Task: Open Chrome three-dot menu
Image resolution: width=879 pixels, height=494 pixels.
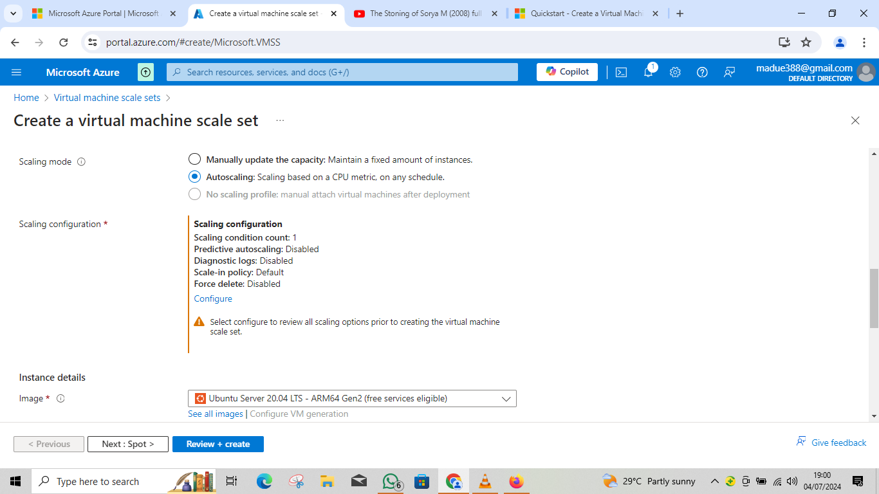Action: tap(864, 42)
